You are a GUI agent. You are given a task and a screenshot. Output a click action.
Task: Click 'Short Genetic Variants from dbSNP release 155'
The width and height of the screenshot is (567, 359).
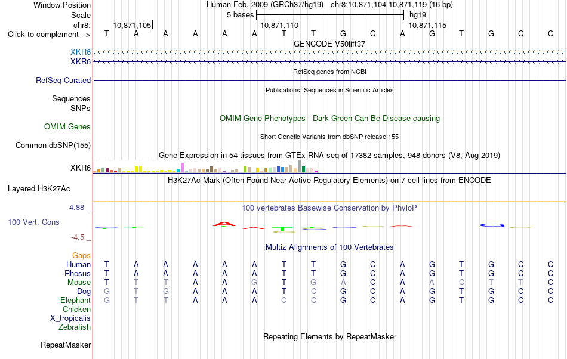(329, 137)
